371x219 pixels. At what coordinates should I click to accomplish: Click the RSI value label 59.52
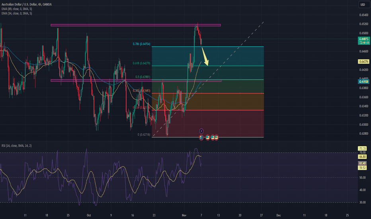(363, 168)
